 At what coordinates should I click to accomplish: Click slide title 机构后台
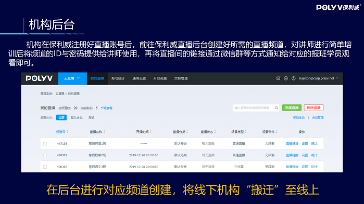pos(52,24)
